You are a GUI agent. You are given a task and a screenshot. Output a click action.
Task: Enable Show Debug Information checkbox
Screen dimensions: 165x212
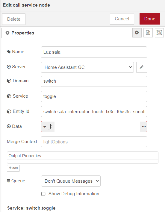43,194
